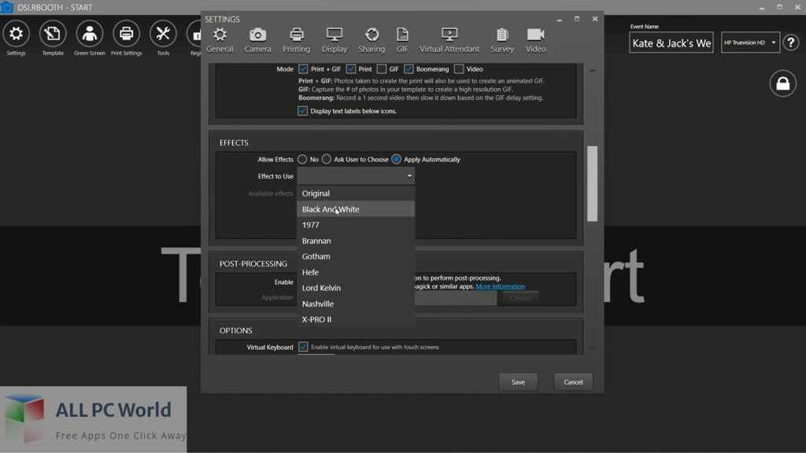Collapse the Effect to Use dropdown
Image resolution: width=806 pixels, height=453 pixels.
[409, 176]
